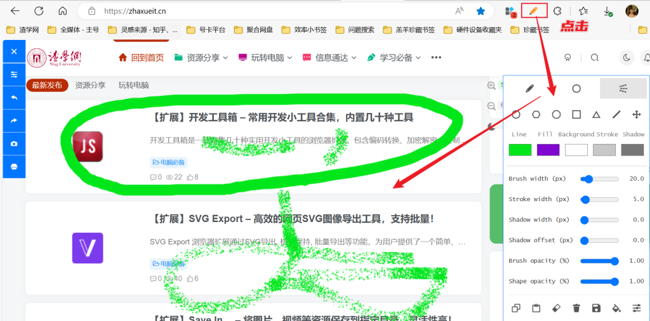This screenshot has width=650, height=321.
Task: Open the 聚合网盘 bookmark folder
Action: point(253,30)
